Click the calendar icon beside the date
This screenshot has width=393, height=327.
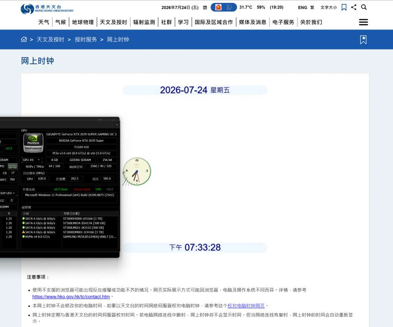click(205, 7)
